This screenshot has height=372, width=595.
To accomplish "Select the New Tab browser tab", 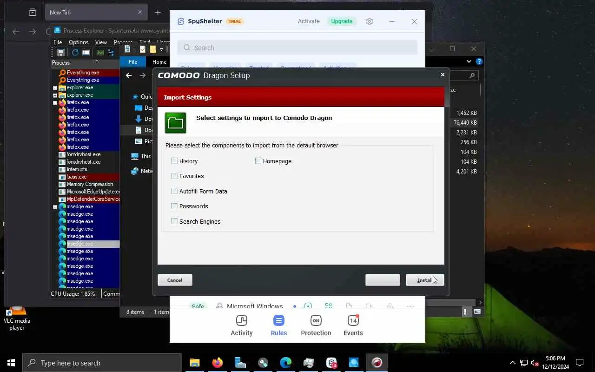I will [x=95, y=13].
